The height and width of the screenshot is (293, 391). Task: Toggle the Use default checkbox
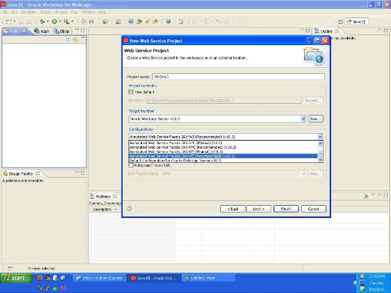pyautogui.click(x=131, y=92)
